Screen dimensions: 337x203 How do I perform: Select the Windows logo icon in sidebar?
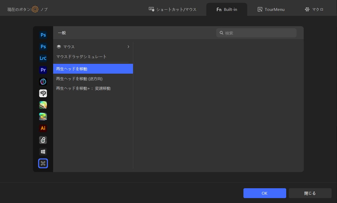click(43, 151)
